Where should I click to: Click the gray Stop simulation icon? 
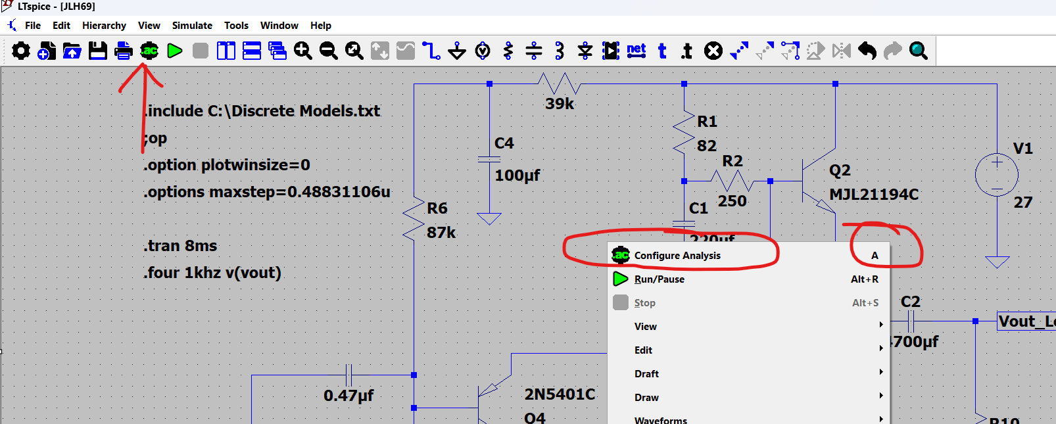point(201,51)
